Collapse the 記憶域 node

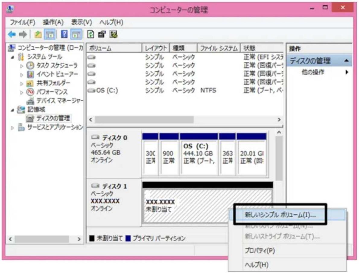(x=13, y=110)
